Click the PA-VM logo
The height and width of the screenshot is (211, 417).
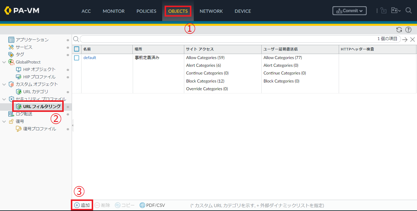[x=22, y=11]
